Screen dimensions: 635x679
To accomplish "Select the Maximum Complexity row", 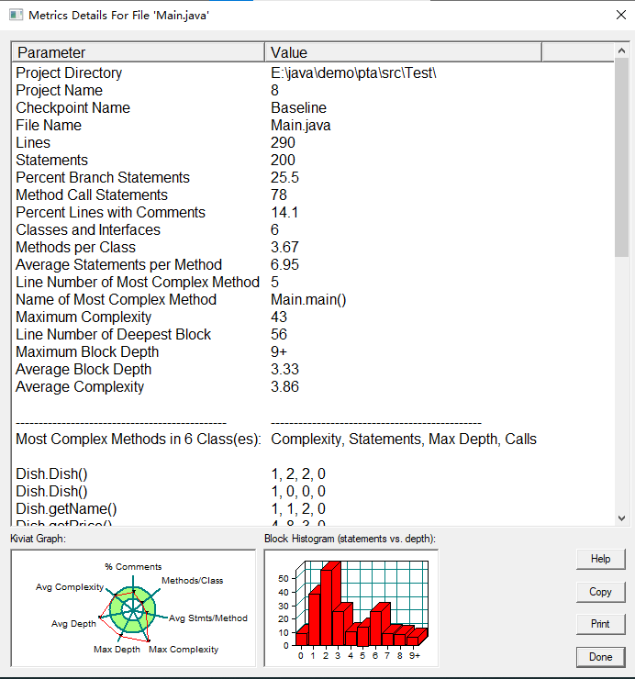I will pos(312,317).
